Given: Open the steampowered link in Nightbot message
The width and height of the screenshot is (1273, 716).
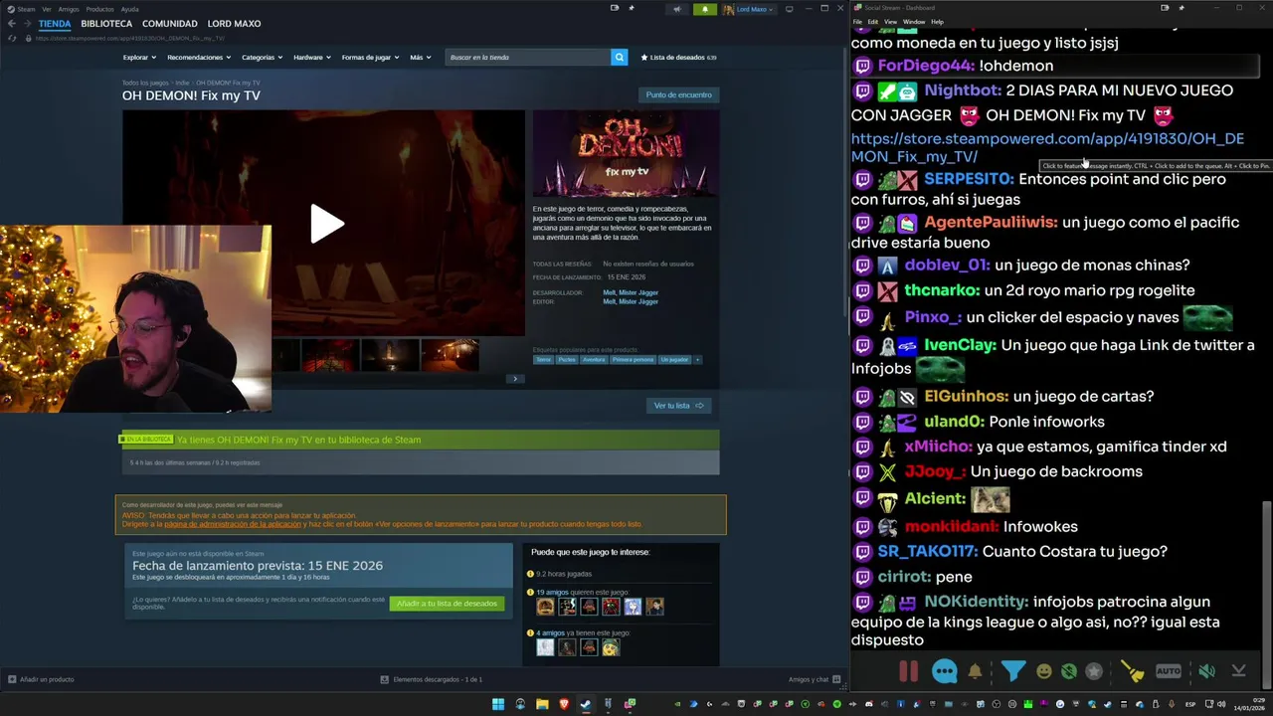Looking at the screenshot, I should [1047, 147].
